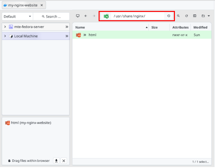Click the Drag files within browser handle
The width and height of the screenshot is (215, 168).
coord(29,161)
